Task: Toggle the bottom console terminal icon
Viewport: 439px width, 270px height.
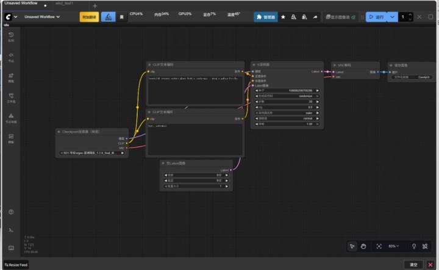Action: coord(11,230)
